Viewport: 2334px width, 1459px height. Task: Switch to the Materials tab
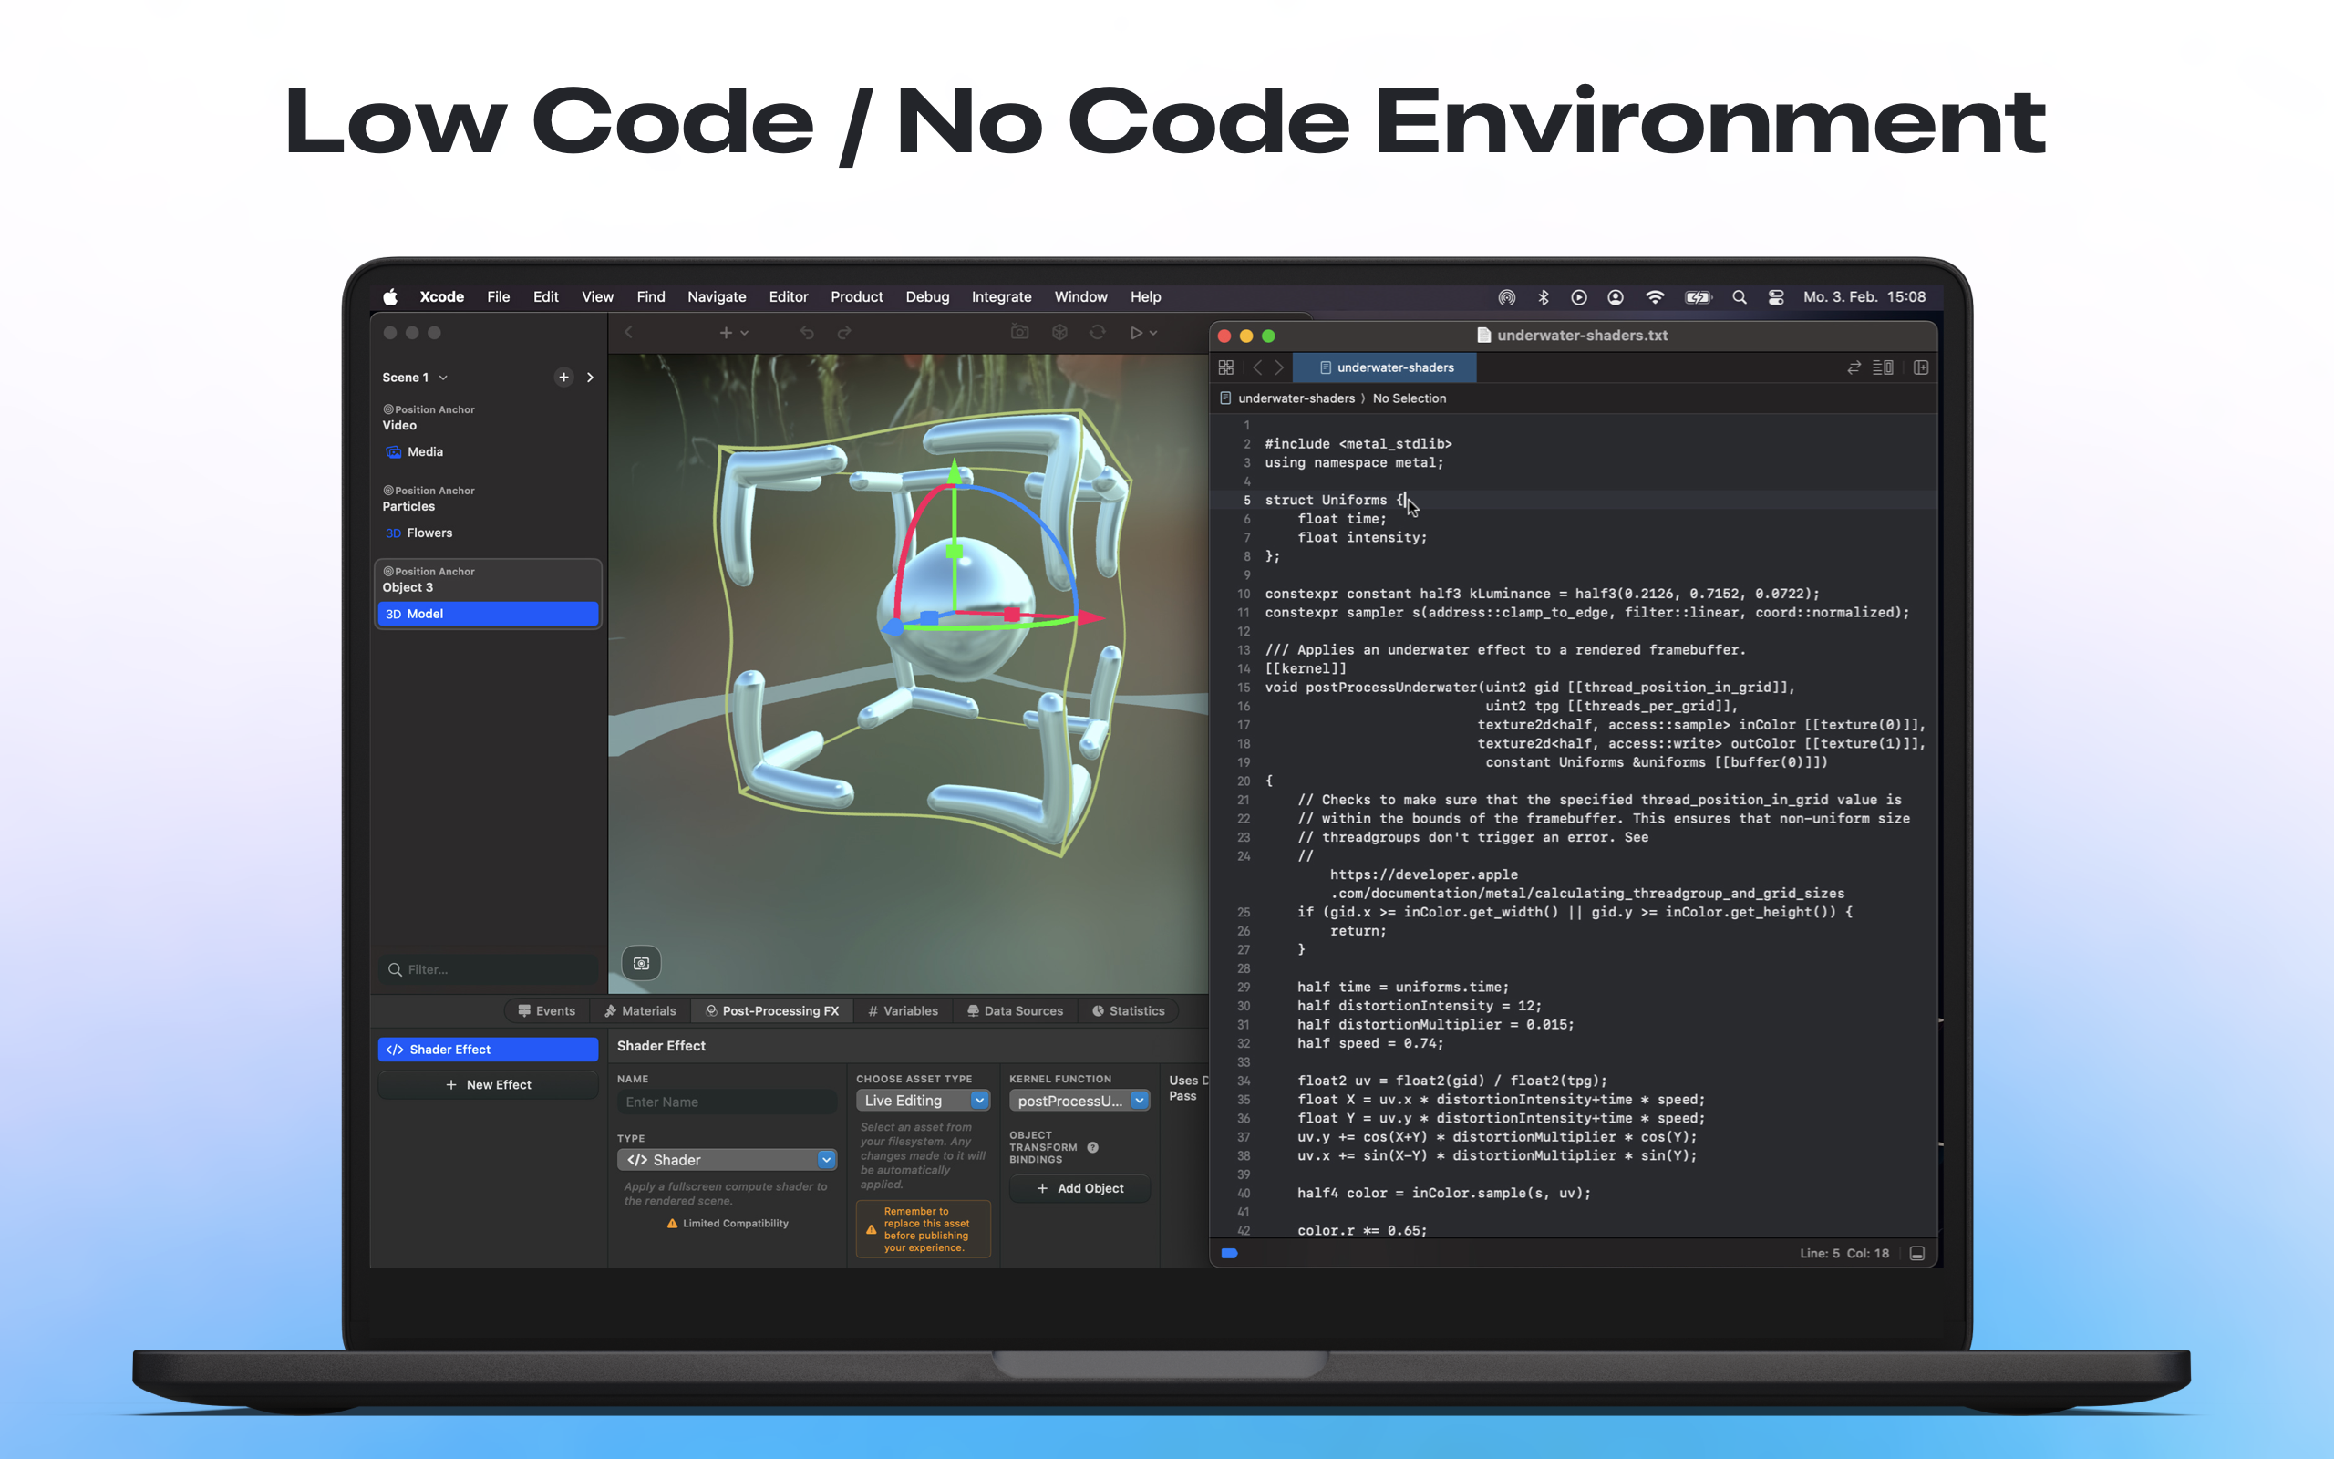pos(639,1010)
